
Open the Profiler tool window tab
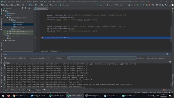click(x=22, y=90)
